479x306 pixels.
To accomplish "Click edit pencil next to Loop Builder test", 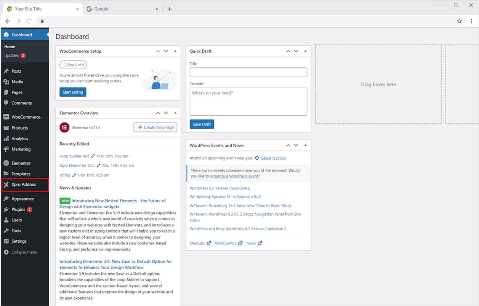I will [x=93, y=156].
